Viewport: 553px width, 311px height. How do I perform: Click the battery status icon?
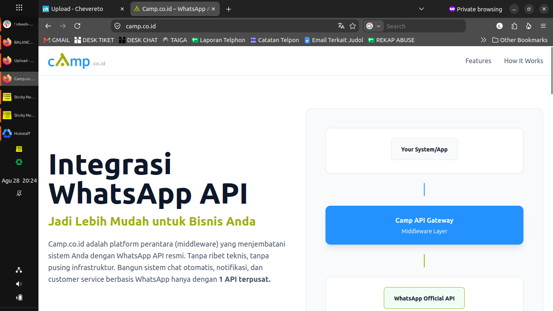click(19, 298)
